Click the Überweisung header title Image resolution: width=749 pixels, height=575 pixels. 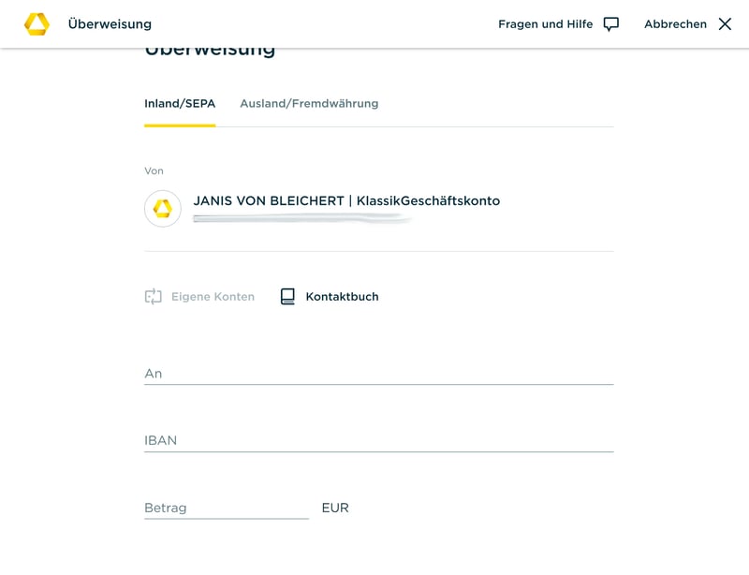110,24
